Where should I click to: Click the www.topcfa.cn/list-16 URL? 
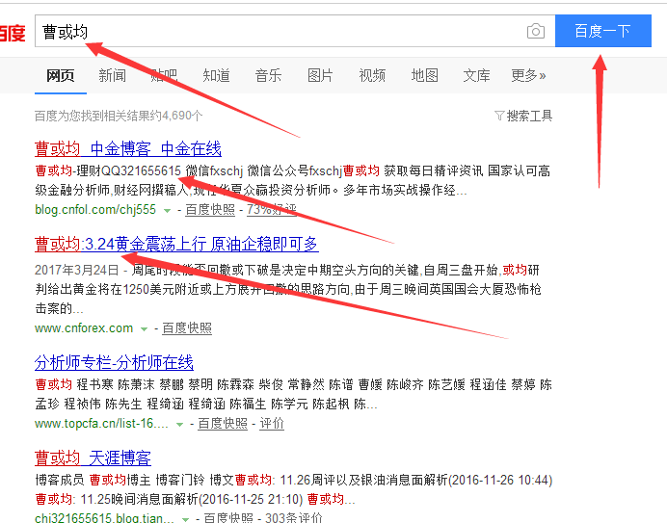(101, 424)
